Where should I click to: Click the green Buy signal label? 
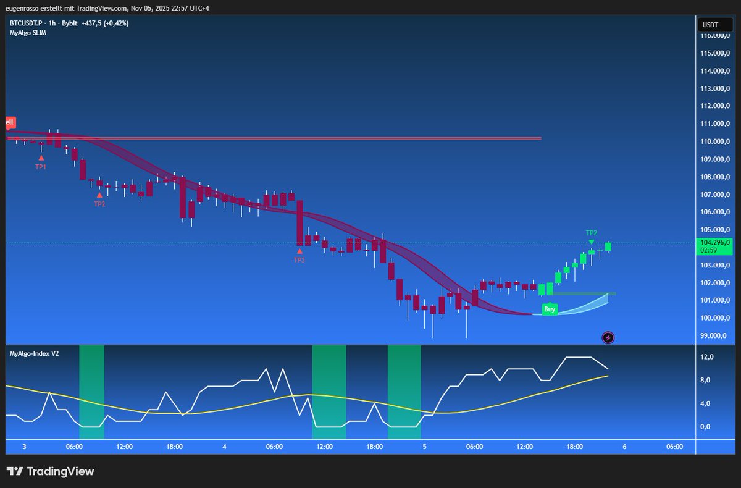pyautogui.click(x=550, y=309)
